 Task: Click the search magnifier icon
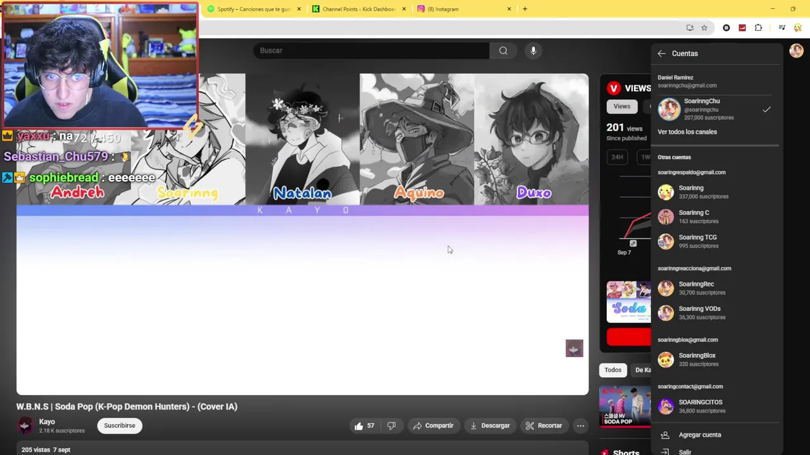tap(503, 51)
